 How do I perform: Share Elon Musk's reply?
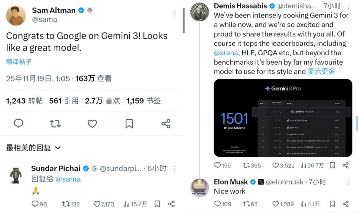pyautogui.click(x=346, y=204)
